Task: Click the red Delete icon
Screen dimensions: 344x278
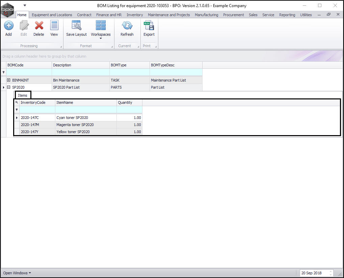Action: pyautogui.click(x=39, y=26)
